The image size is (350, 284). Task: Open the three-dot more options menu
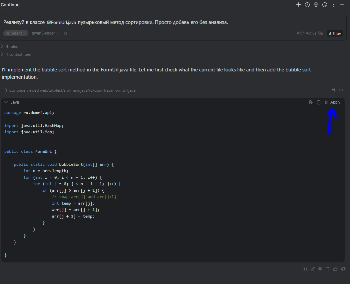pyautogui.click(x=333, y=5)
